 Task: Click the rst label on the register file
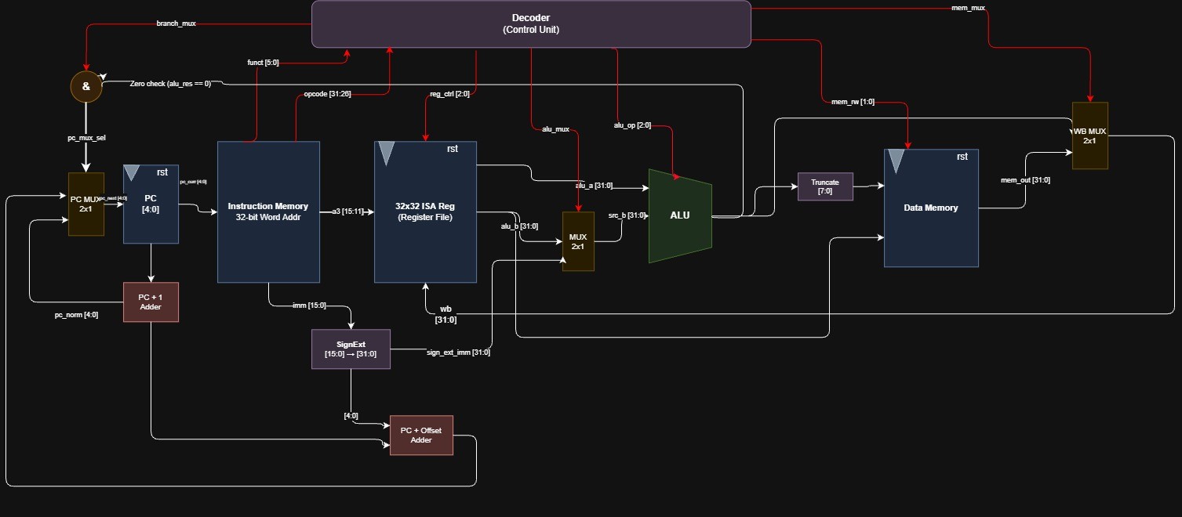point(453,149)
